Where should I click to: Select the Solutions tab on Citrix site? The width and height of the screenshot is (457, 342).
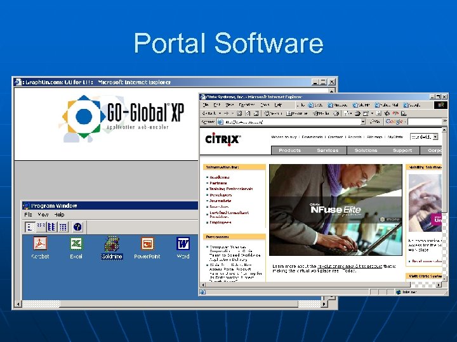[x=366, y=150]
